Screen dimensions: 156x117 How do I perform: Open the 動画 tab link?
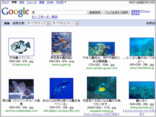coord(42,2)
